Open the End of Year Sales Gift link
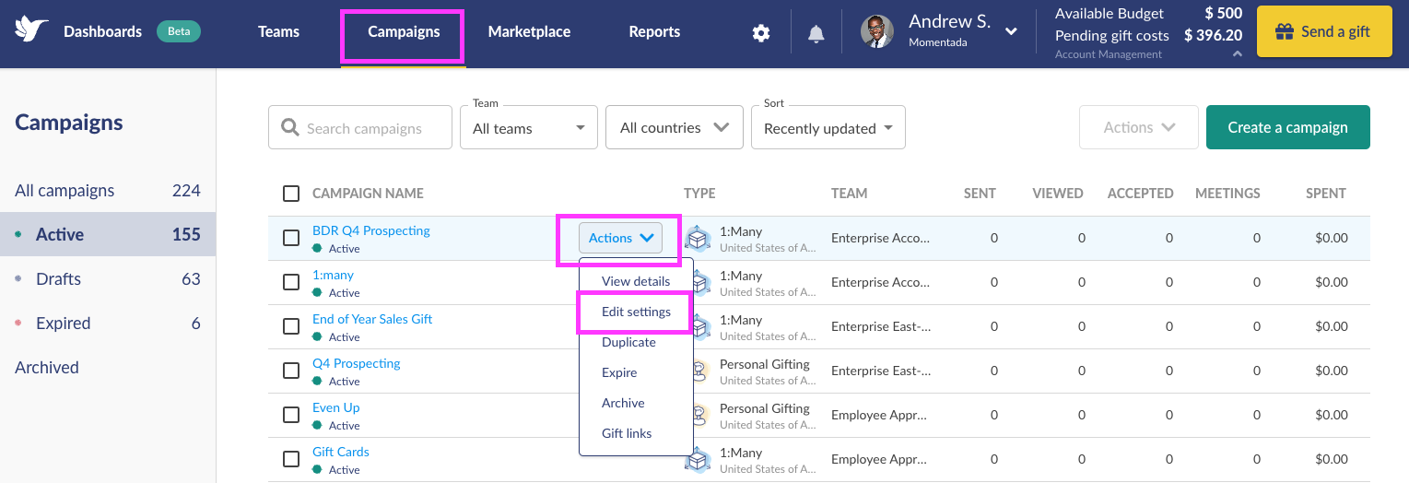The image size is (1409, 483). click(x=372, y=319)
